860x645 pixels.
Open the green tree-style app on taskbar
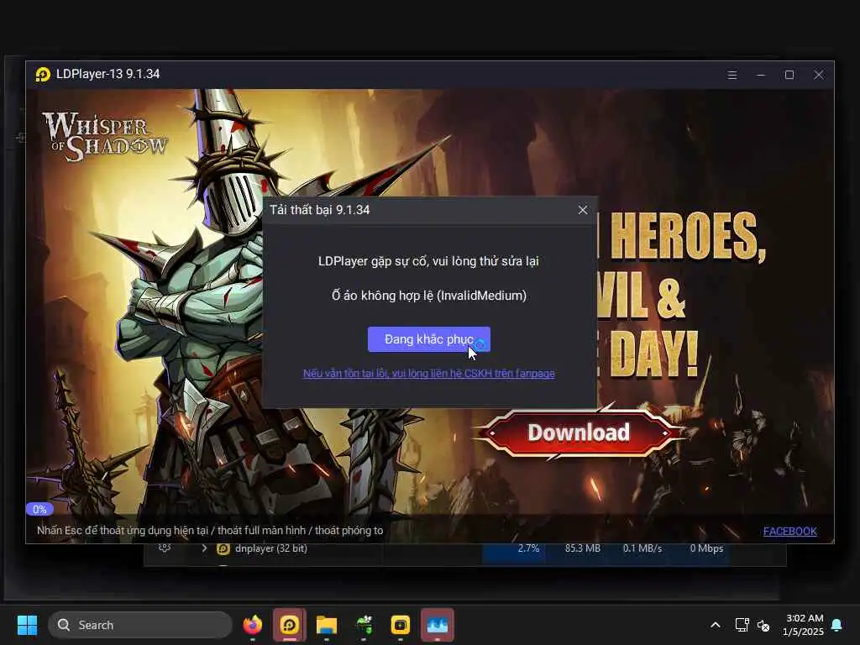pyautogui.click(x=364, y=625)
